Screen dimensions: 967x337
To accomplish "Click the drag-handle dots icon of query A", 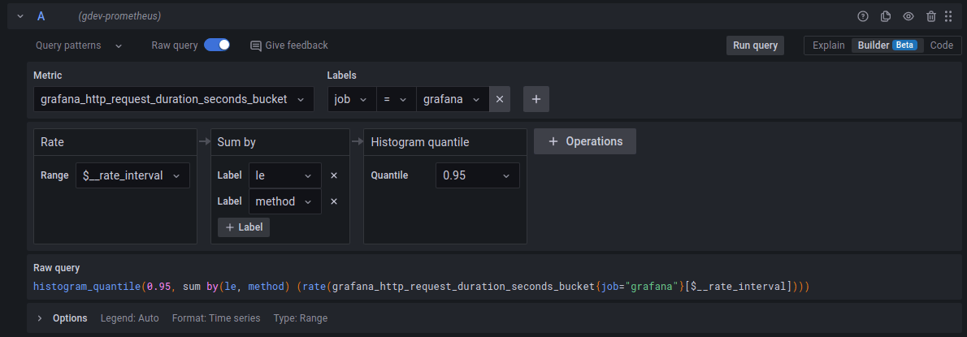I will click(x=948, y=16).
